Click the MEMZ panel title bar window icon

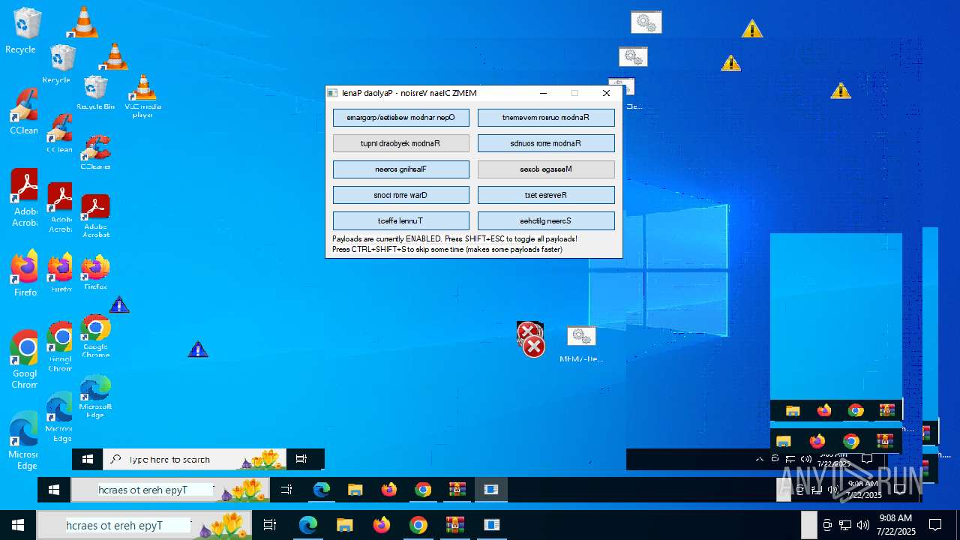pos(333,93)
